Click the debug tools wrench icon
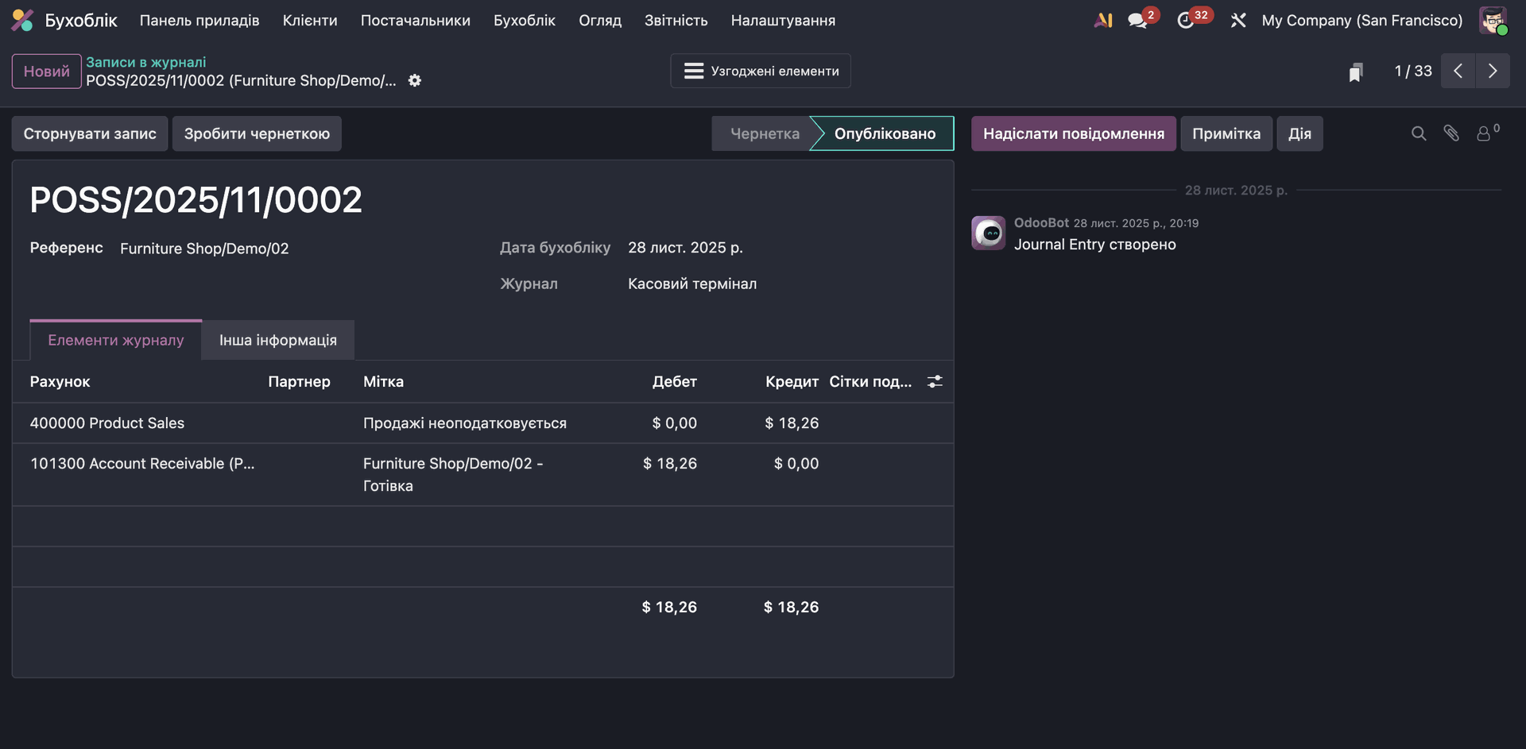Screen dimensions: 1526x749 pyautogui.click(x=1238, y=21)
